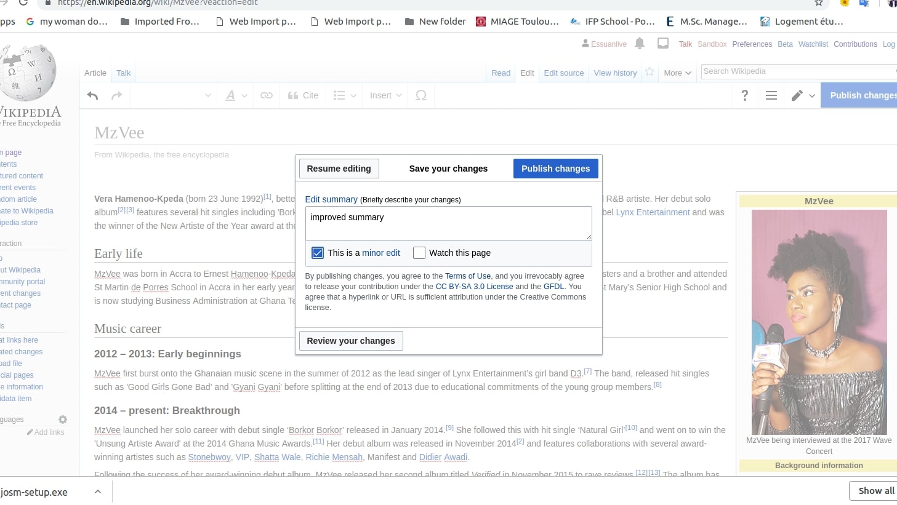The height and width of the screenshot is (505, 897).
Task: Click Review your changes button
Action: click(351, 341)
